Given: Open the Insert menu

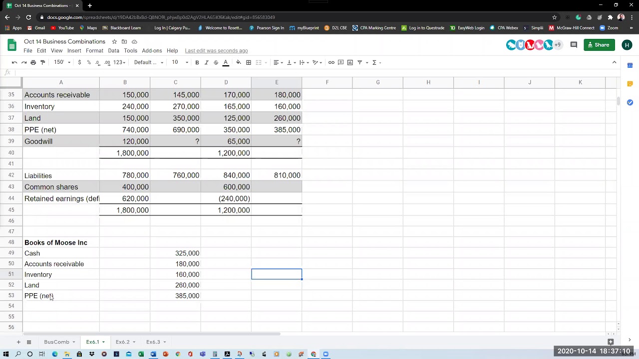Looking at the screenshot, I should pos(74,51).
